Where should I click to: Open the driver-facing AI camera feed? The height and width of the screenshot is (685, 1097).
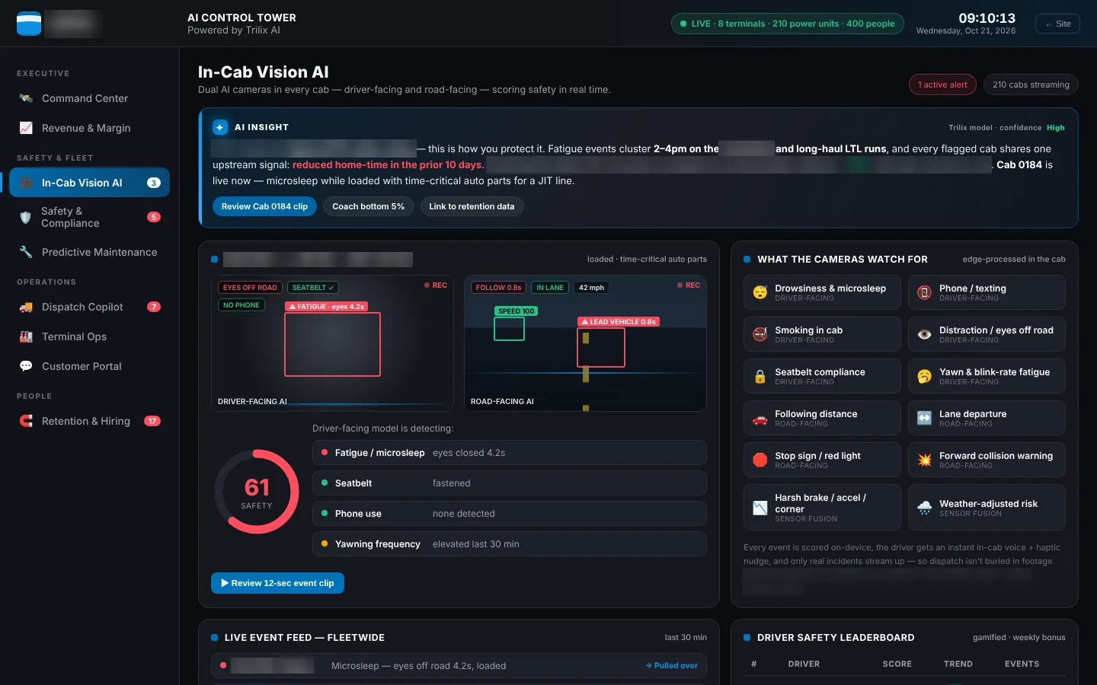tap(332, 343)
